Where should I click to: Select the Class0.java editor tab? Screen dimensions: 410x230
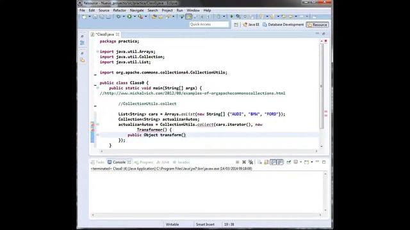click(104, 34)
